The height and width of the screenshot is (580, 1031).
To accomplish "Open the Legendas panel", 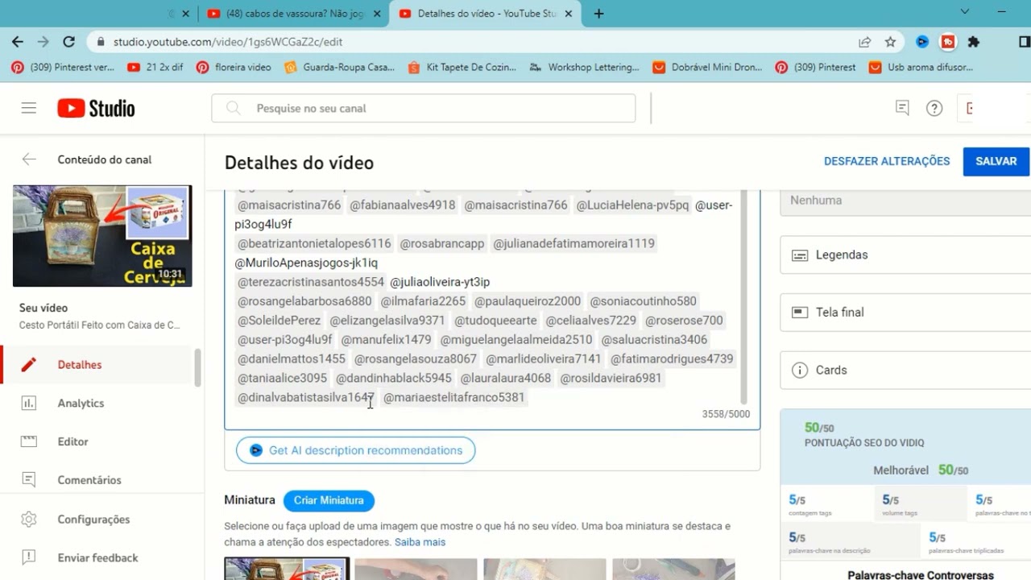I will coord(905,255).
